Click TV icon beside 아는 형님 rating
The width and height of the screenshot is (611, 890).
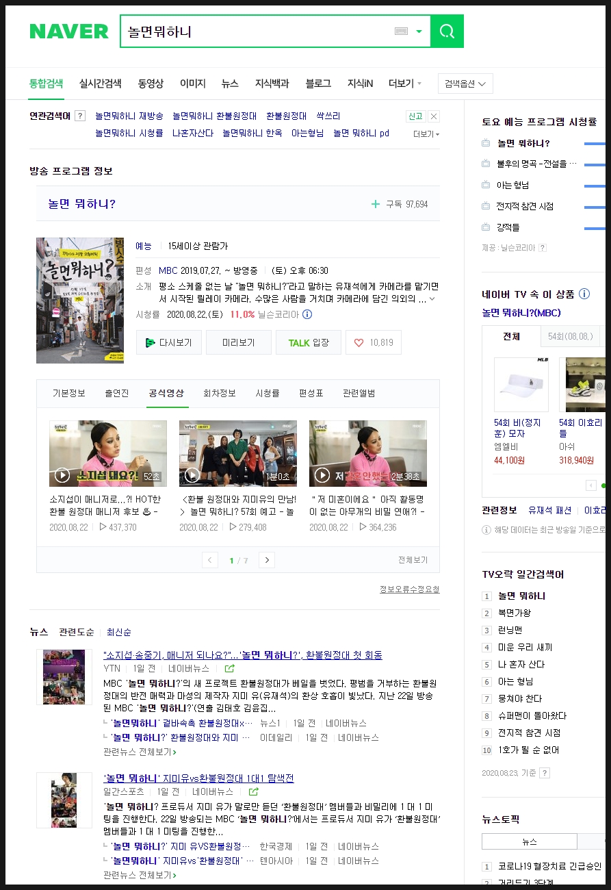tap(486, 185)
